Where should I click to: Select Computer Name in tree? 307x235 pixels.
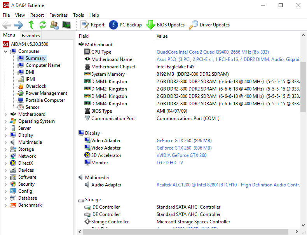pyautogui.click(x=43, y=65)
